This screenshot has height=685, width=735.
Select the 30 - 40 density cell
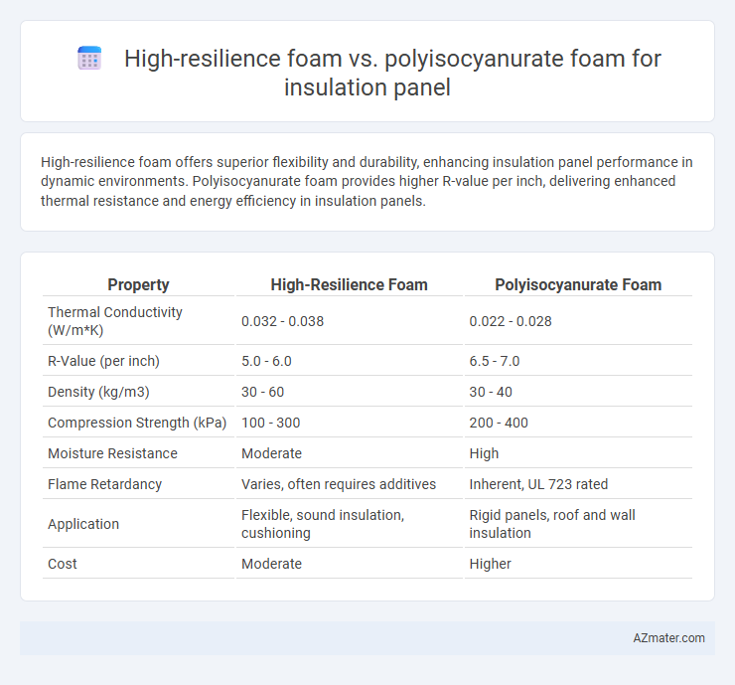tap(491, 392)
